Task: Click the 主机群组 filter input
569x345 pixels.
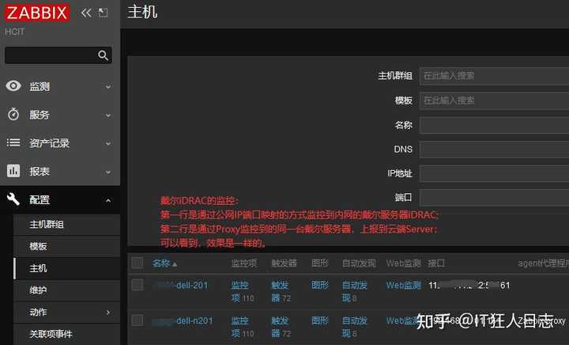Action: (494, 76)
